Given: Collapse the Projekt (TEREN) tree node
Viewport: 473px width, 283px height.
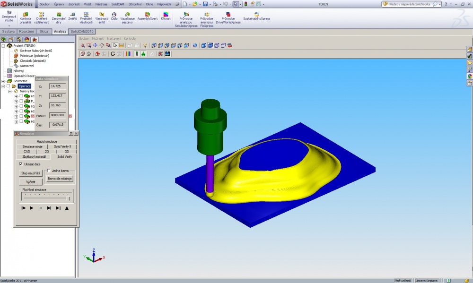Looking at the screenshot, I should point(3,46).
